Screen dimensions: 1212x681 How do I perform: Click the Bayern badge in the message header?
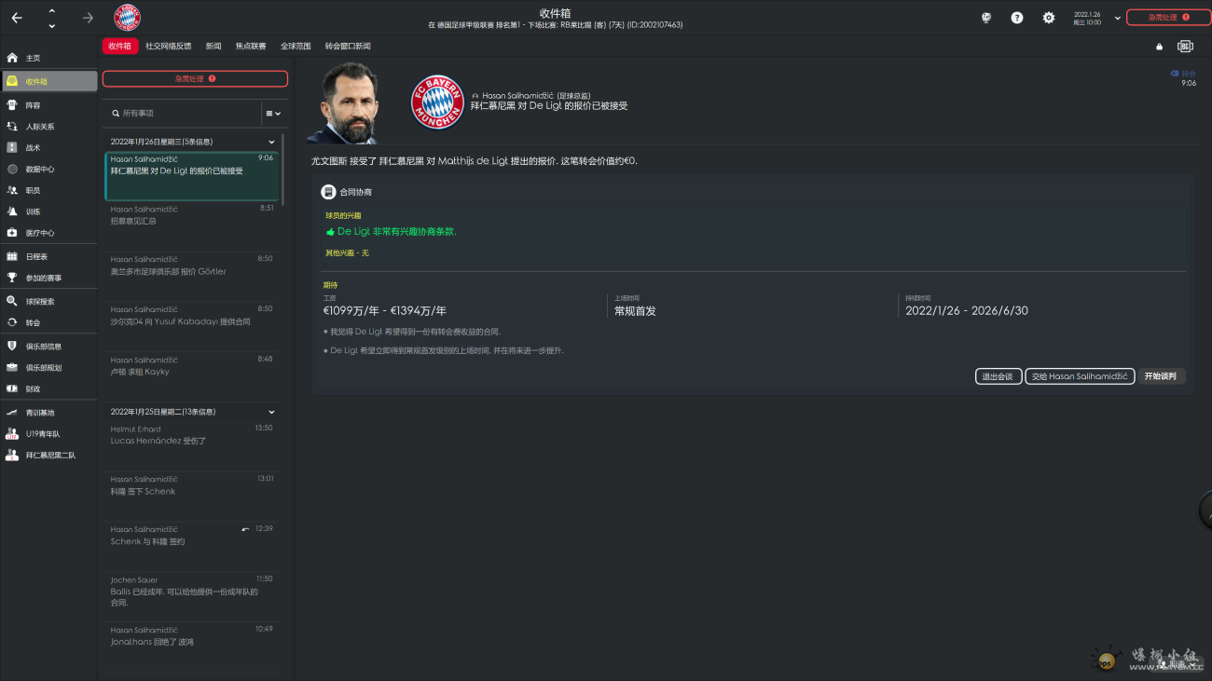[x=437, y=102]
